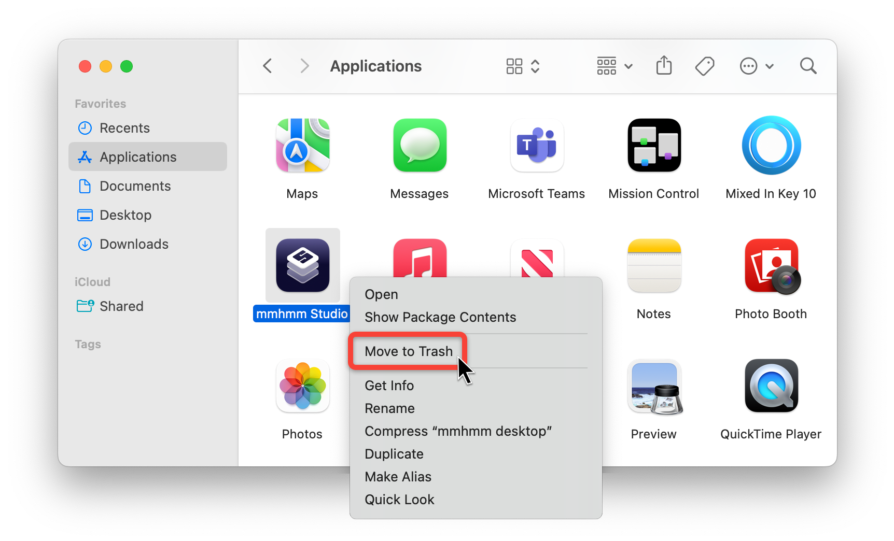Select the Photos app icon
Screen dimensions: 894x541
302,386
